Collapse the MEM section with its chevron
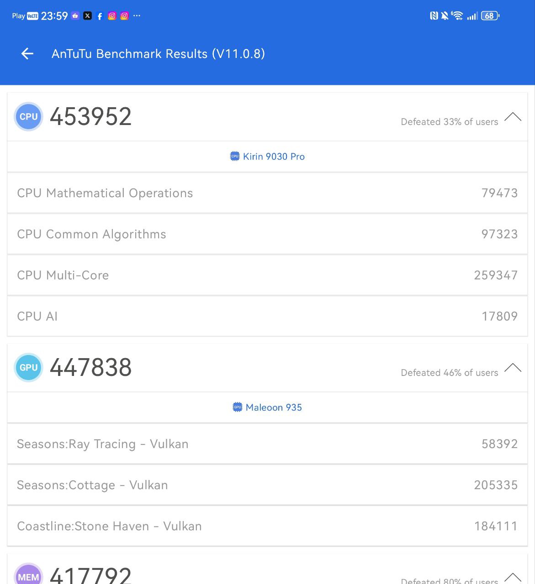The image size is (535, 584). point(513,577)
